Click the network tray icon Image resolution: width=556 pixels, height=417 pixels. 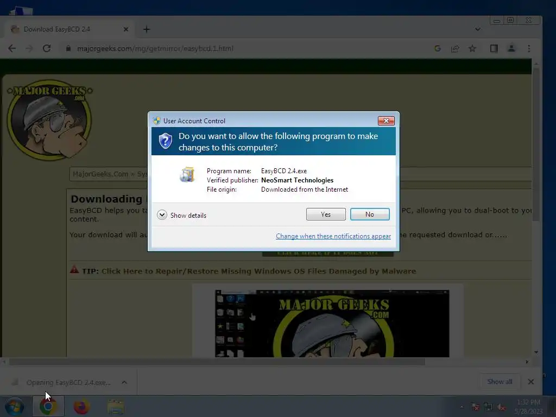(x=488, y=407)
